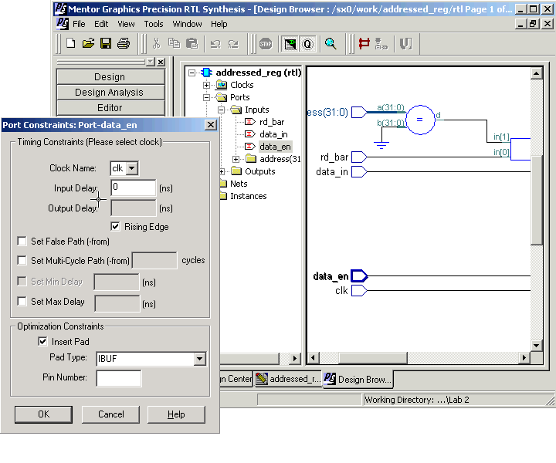The height and width of the screenshot is (463, 556).
Task: Select data_en input port in tree
Action: 275,147
